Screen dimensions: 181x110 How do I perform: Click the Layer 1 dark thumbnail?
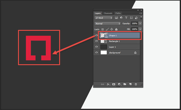(x=104, y=47)
